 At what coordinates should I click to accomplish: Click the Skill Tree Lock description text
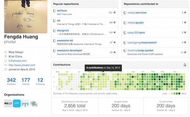click(65, 14)
